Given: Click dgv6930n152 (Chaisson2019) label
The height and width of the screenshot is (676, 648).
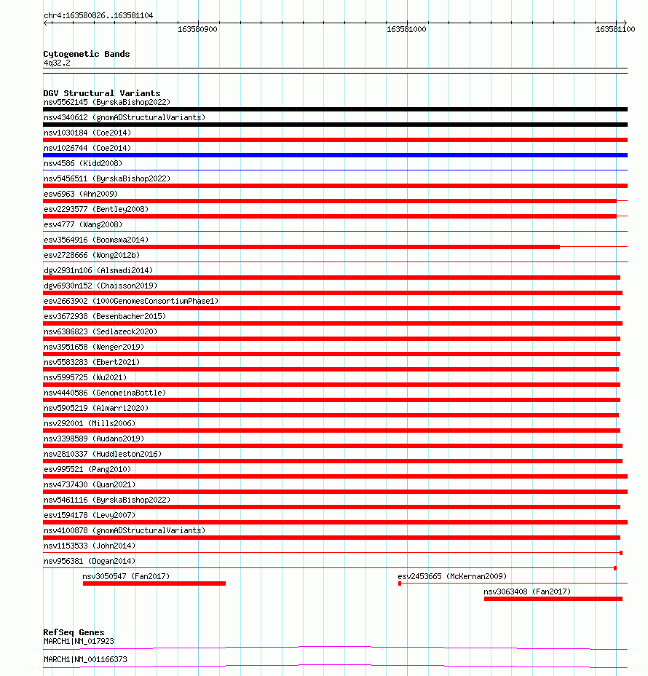Looking at the screenshot, I should pos(100,286).
